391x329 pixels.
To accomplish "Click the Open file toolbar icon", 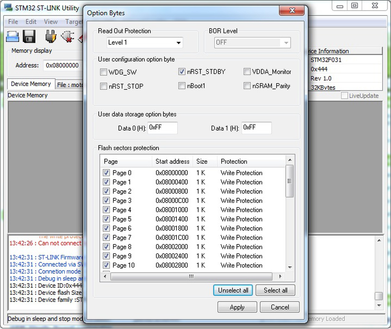I will point(13,36).
